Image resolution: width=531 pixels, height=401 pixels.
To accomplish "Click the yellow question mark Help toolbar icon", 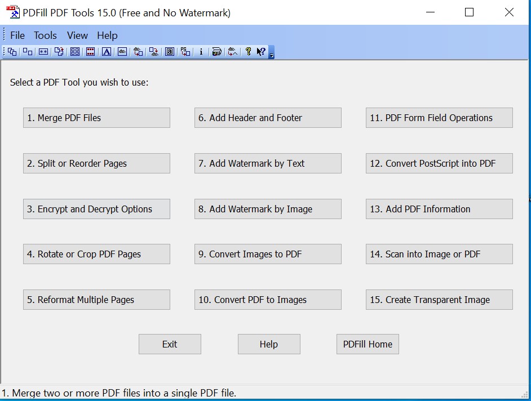I will (x=248, y=52).
